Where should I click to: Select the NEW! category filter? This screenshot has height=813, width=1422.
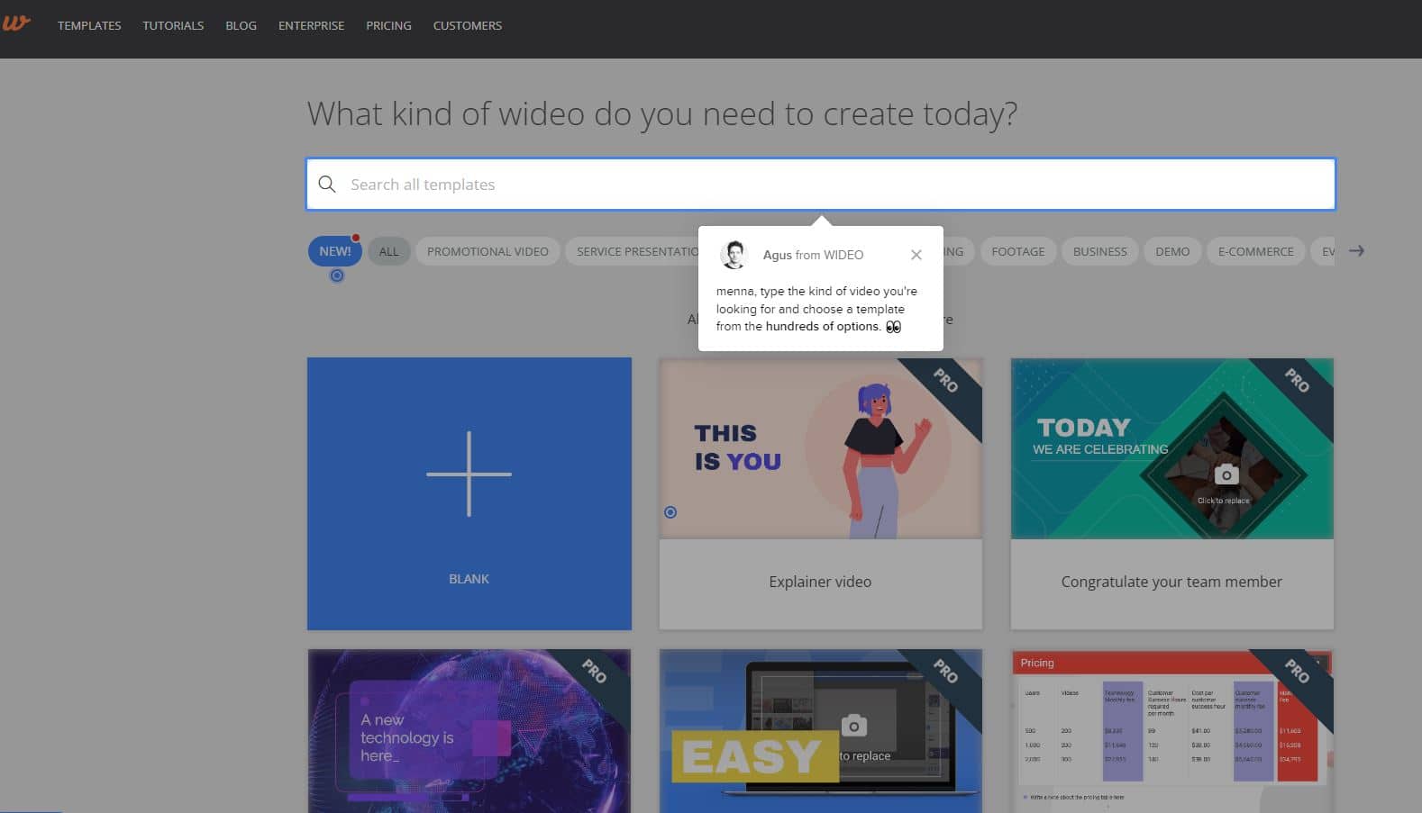334,251
